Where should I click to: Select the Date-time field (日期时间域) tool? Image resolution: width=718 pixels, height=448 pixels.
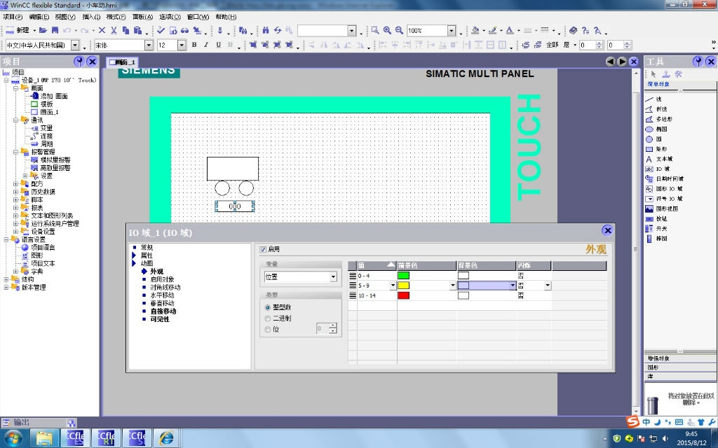[664, 179]
